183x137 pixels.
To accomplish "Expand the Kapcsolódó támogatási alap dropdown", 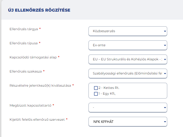I will coord(128,60).
